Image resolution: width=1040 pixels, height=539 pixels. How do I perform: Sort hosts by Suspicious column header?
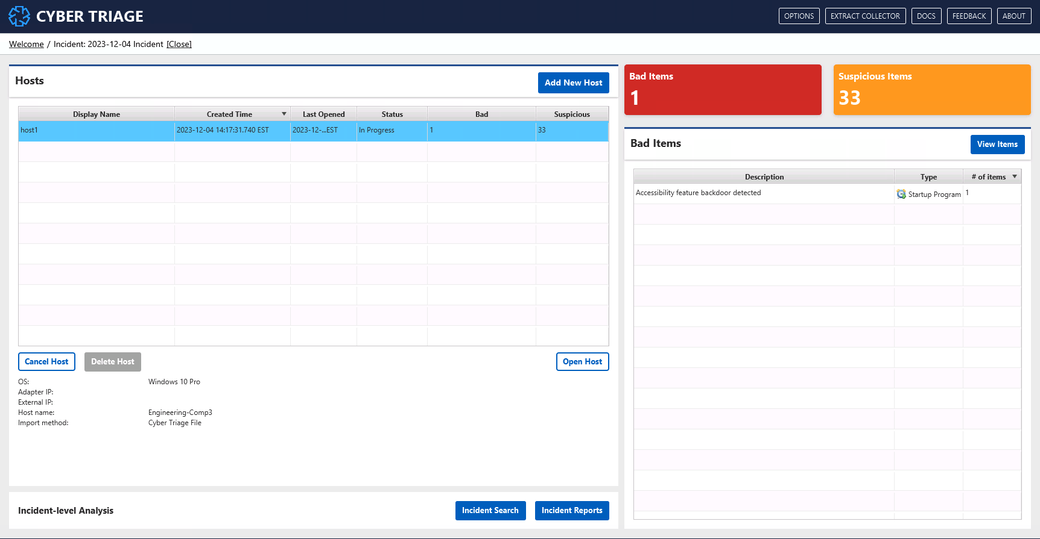(x=572, y=114)
